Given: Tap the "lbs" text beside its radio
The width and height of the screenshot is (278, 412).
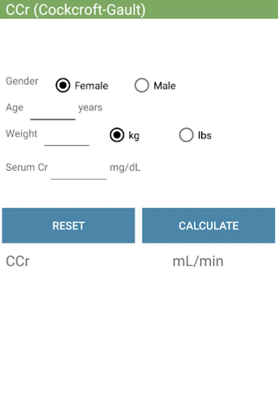Looking at the screenshot, I should [x=204, y=136].
